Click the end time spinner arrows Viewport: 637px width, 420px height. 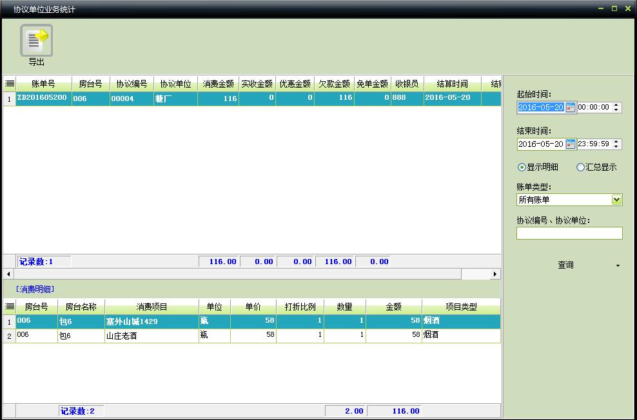[616, 144]
